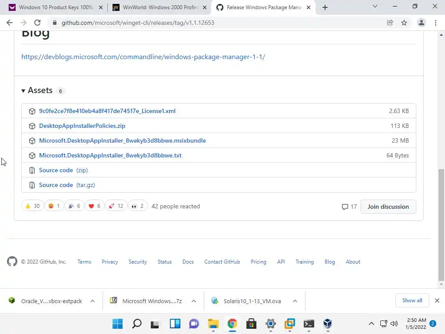
Task: Select the Release Windows Package Manager tab
Action: (264, 7)
